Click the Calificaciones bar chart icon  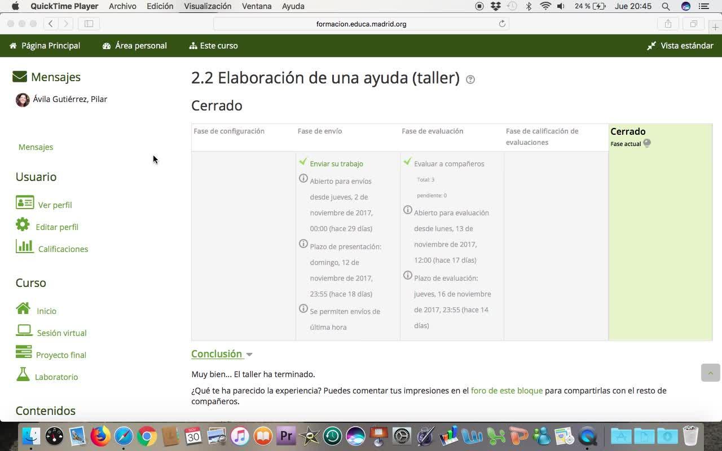tap(25, 246)
